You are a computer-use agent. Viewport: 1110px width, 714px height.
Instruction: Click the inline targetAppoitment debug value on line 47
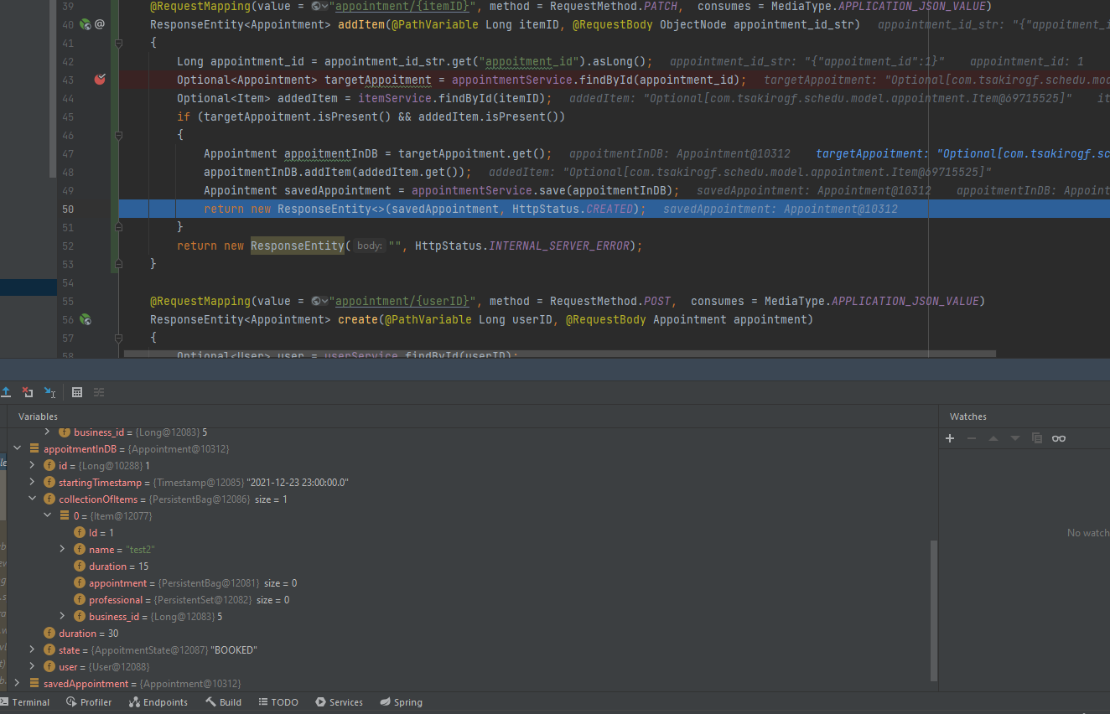point(962,153)
